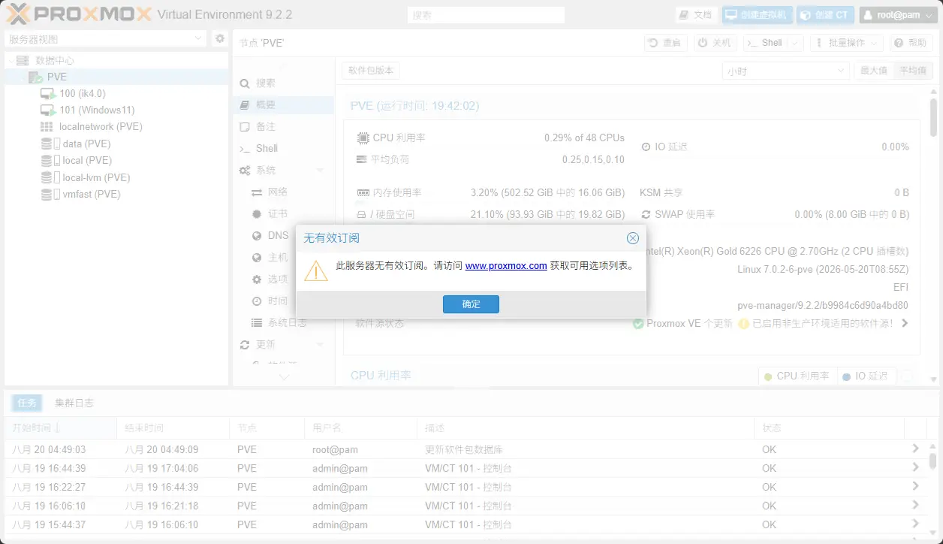This screenshot has height=544, width=943.
Task: Switch to the Tasks tab
Action: (27, 403)
